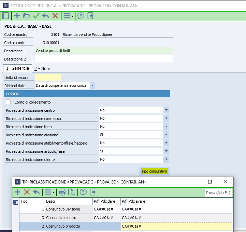Select the Consuntivo Divisione row description
The image size is (246, 232).
[x=69, y=209]
